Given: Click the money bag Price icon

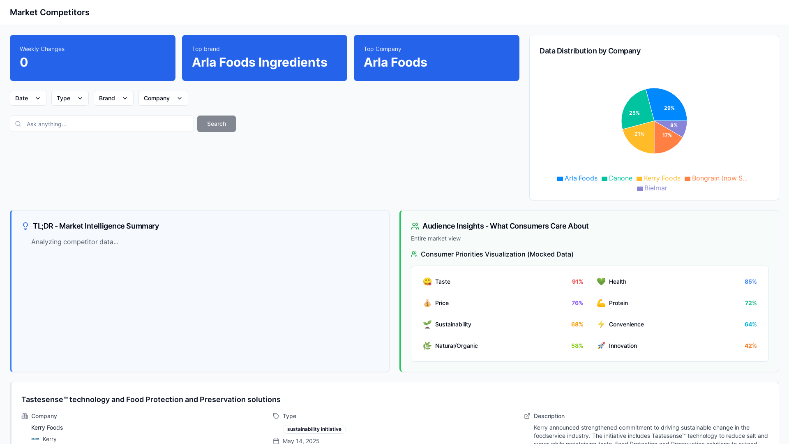Looking at the screenshot, I should point(427,303).
